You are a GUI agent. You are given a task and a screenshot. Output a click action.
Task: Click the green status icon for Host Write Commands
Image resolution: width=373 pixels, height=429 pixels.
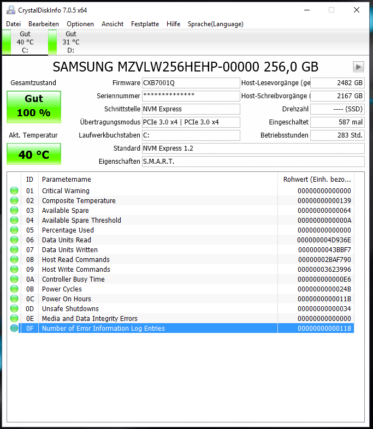(14, 270)
